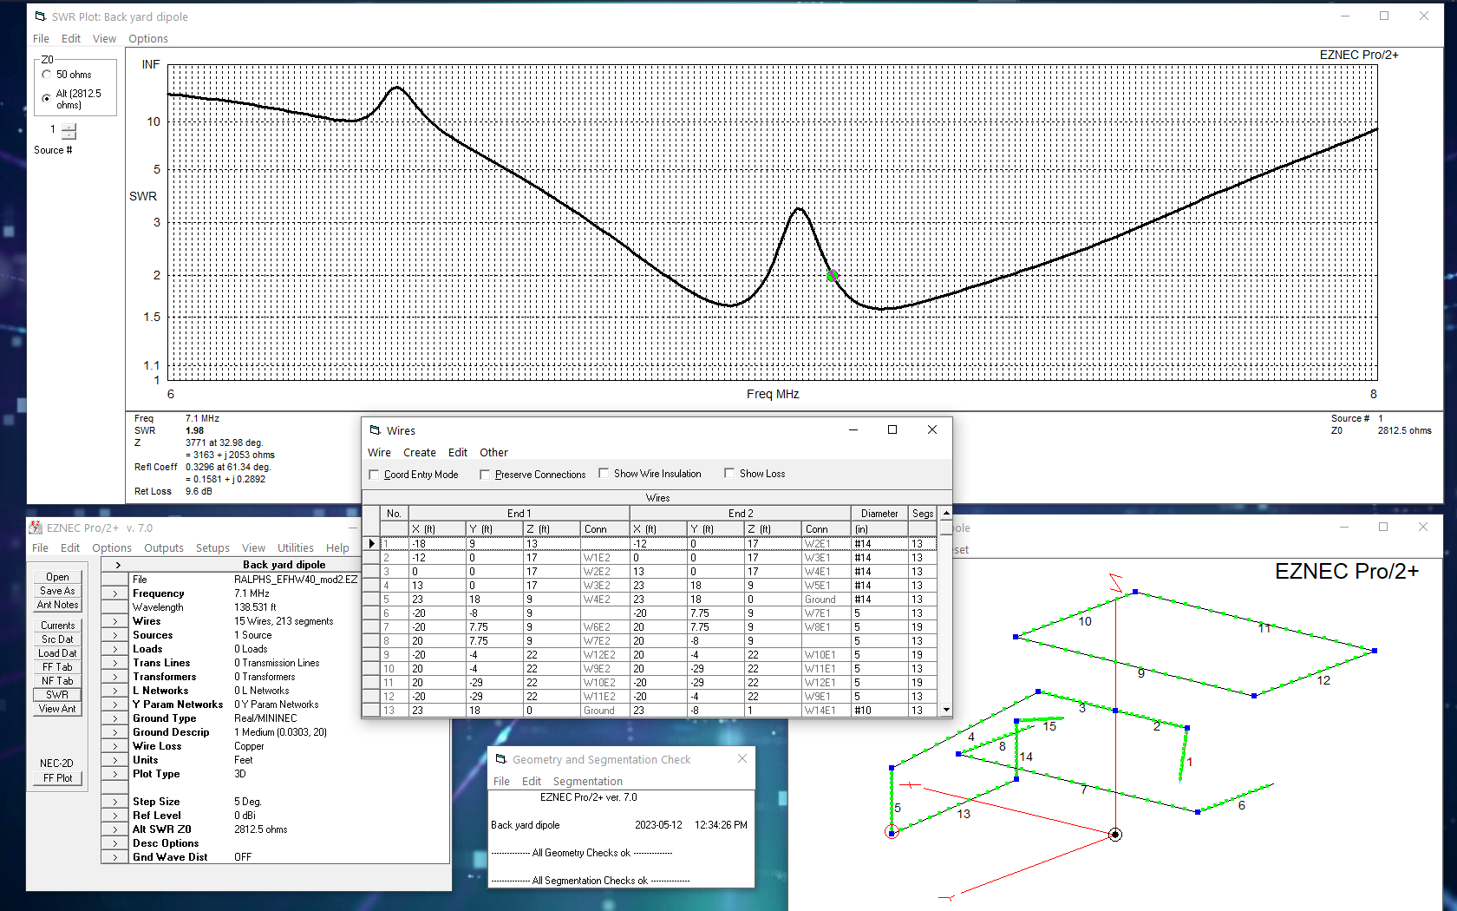Click the View Ant button
The image size is (1457, 911).
click(57, 709)
